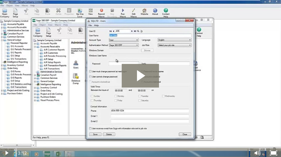Open the Website toolbar icon
Image resolution: width=281 pixels, height=157 pixels.
tap(144, 12)
